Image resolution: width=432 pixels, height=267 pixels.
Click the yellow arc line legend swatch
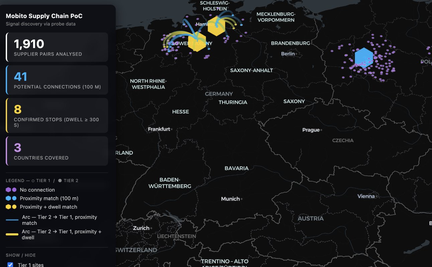(12, 234)
